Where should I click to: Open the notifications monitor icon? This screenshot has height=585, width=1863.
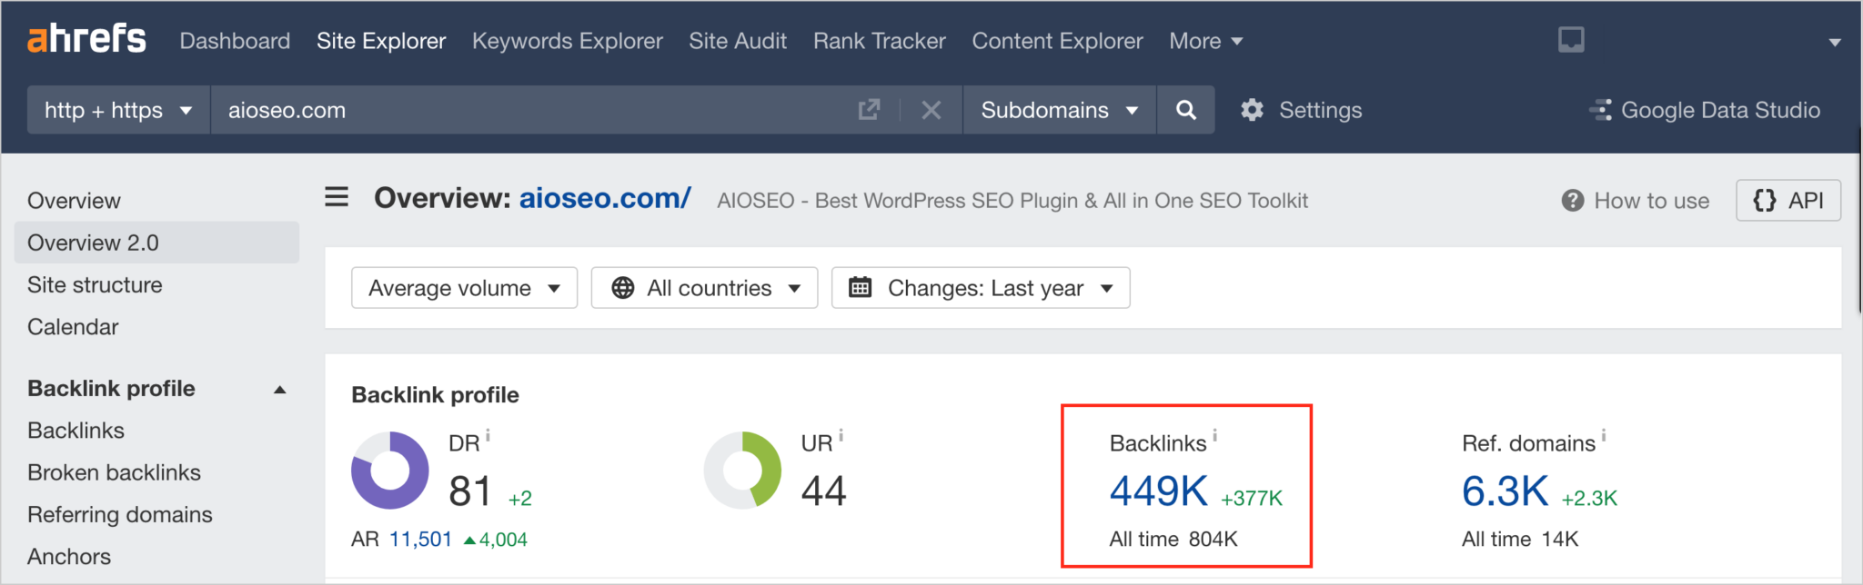pos(1570,40)
